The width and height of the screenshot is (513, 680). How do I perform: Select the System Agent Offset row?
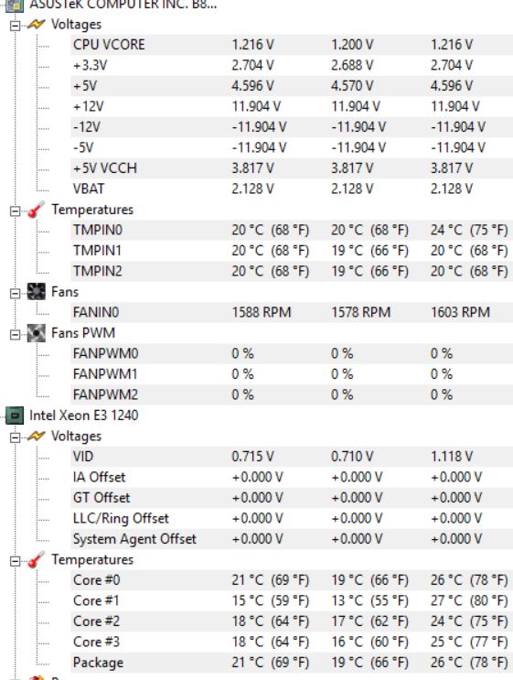pos(292,539)
